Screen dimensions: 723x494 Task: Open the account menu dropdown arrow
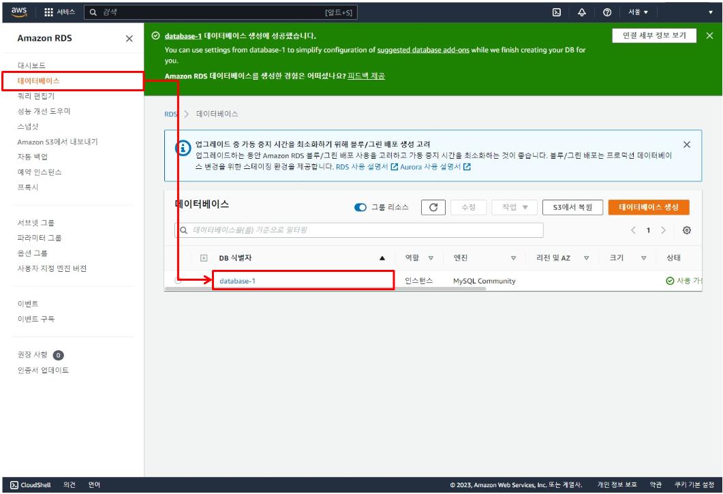711,12
